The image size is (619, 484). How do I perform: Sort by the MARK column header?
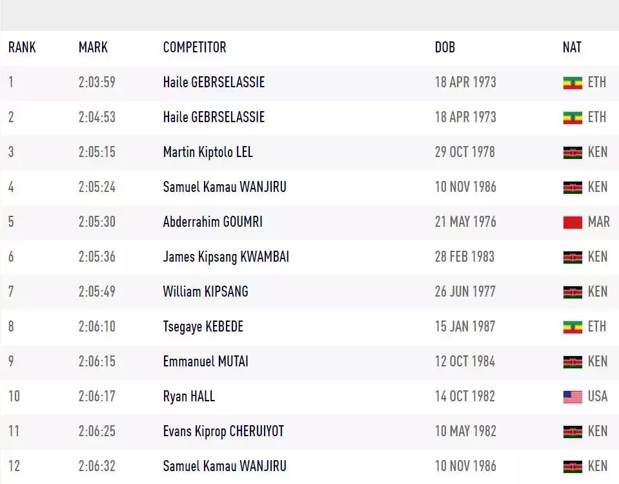pos(93,47)
